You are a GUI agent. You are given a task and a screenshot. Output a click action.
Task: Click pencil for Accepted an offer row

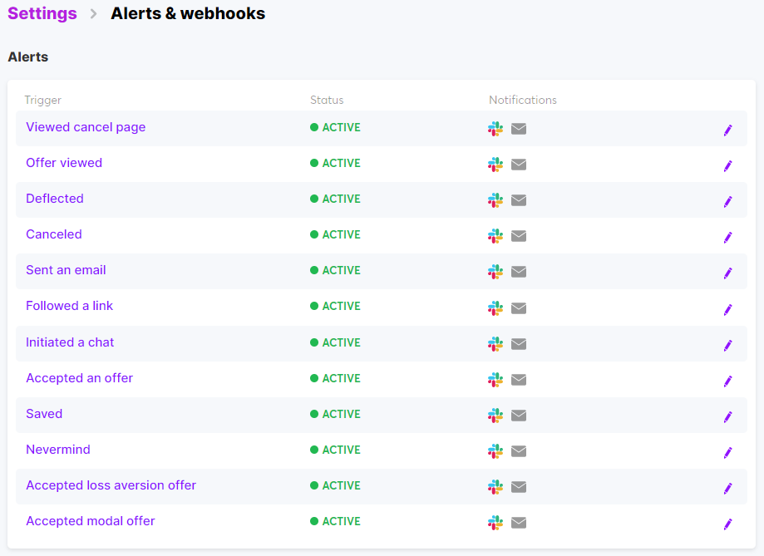coord(728,381)
